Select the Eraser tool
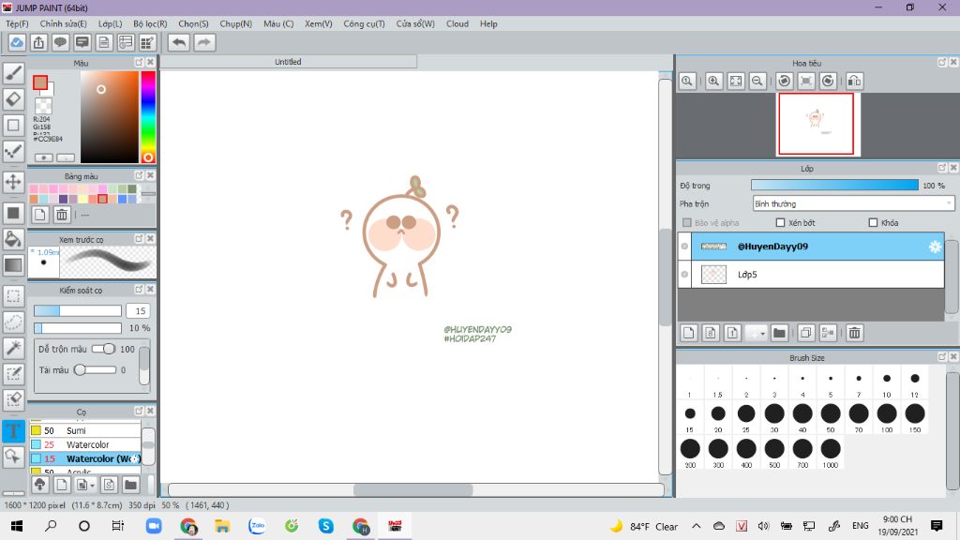The image size is (960, 540). pyautogui.click(x=13, y=98)
